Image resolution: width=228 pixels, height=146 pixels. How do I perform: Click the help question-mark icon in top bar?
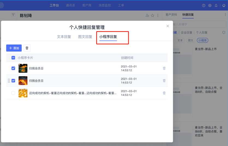tap(204, 5)
